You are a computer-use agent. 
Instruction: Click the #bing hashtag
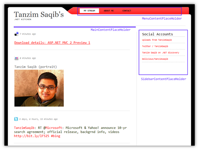click(x=56, y=136)
